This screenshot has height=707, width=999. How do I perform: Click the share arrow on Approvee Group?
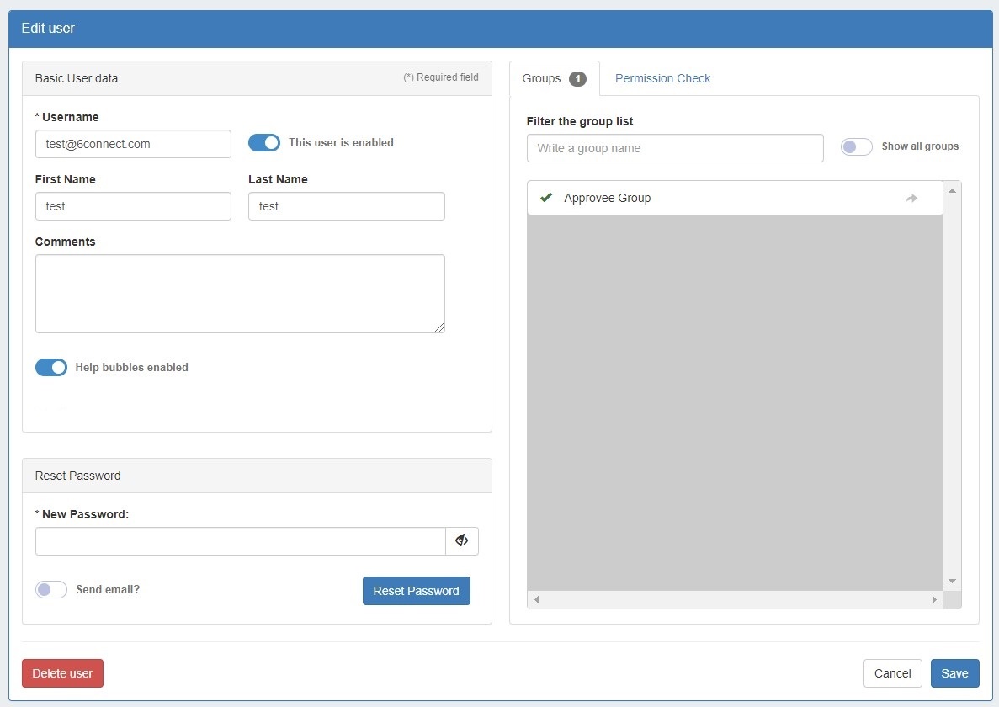tap(911, 199)
